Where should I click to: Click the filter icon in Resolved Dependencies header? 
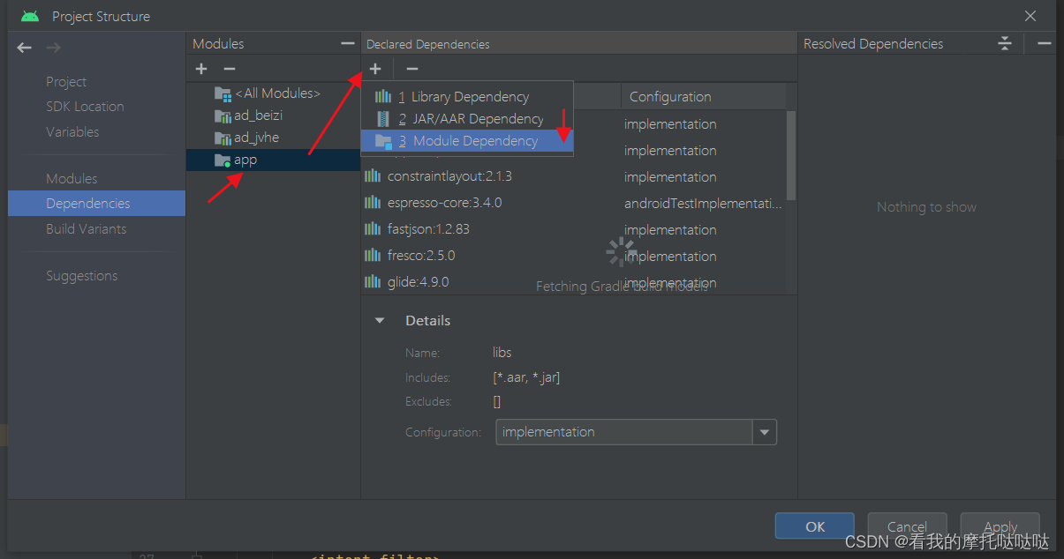(1004, 42)
